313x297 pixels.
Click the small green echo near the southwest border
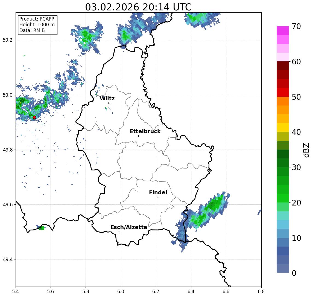(41, 228)
